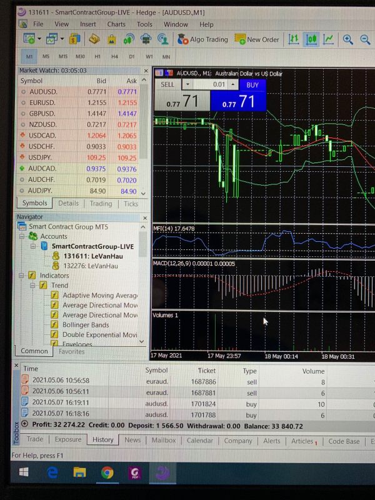The height and width of the screenshot is (500, 375).
Task: Click the Algo Trading toolbar button
Action: [202, 39]
